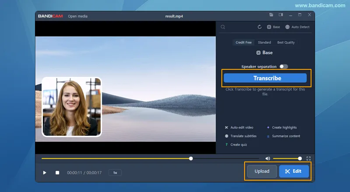Image resolution: width=350 pixels, height=192 pixels.
Task: Click the webcam overlay of the woman
Action: pos(72,107)
